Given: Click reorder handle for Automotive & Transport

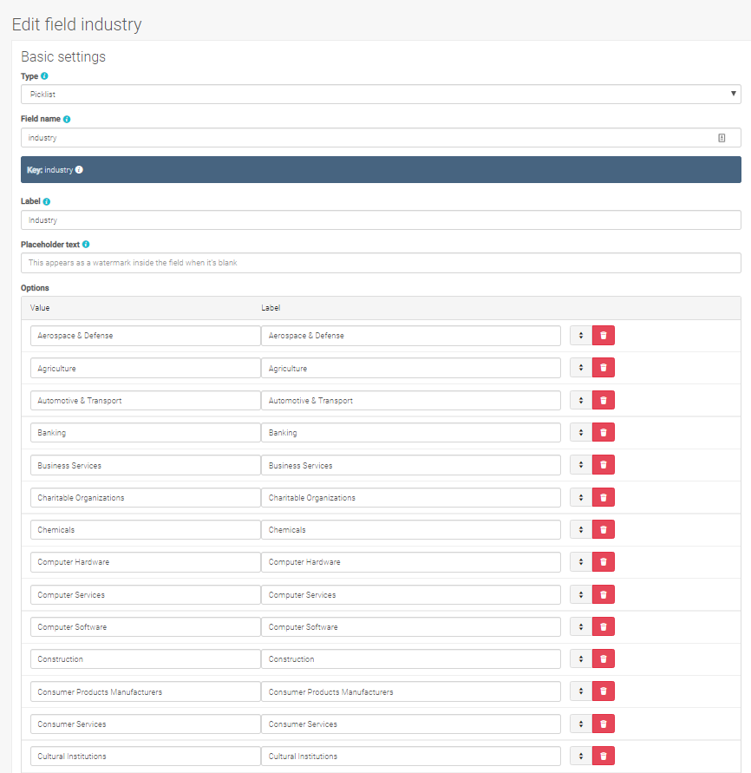Looking at the screenshot, I should click(x=581, y=400).
